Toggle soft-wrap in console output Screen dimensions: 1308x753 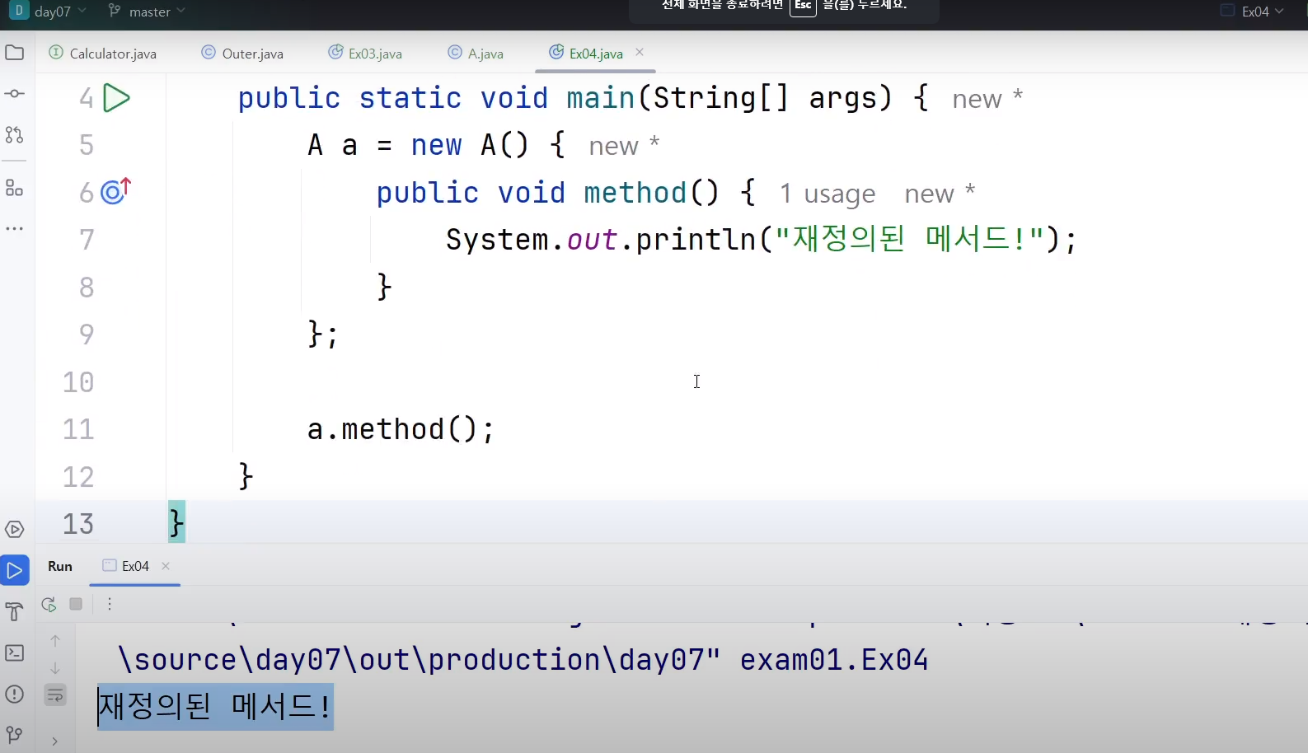(x=55, y=695)
